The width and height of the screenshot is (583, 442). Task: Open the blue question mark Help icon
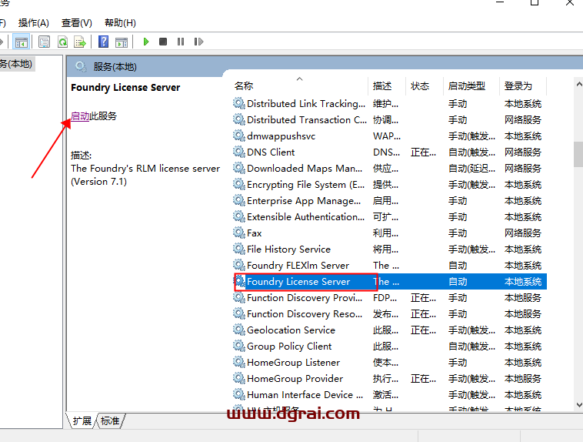click(x=103, y=42)
